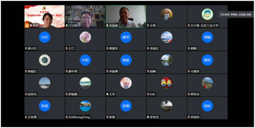Click the muted mic icon for ASHihongZeng
255x128 pixels.
coord(67,117)
